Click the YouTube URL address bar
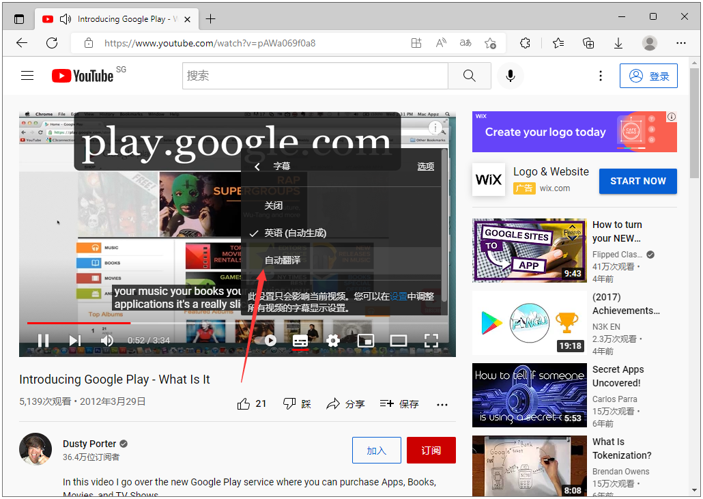The width and height of the screenshot is (703, 499). [210, 43]
